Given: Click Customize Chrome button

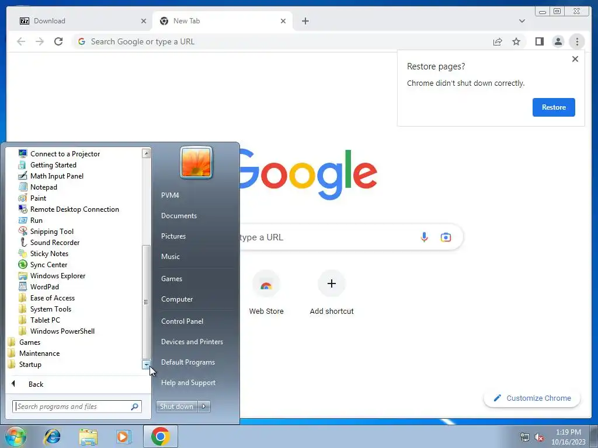Looking at the screenshot, I should click(532, 398).
